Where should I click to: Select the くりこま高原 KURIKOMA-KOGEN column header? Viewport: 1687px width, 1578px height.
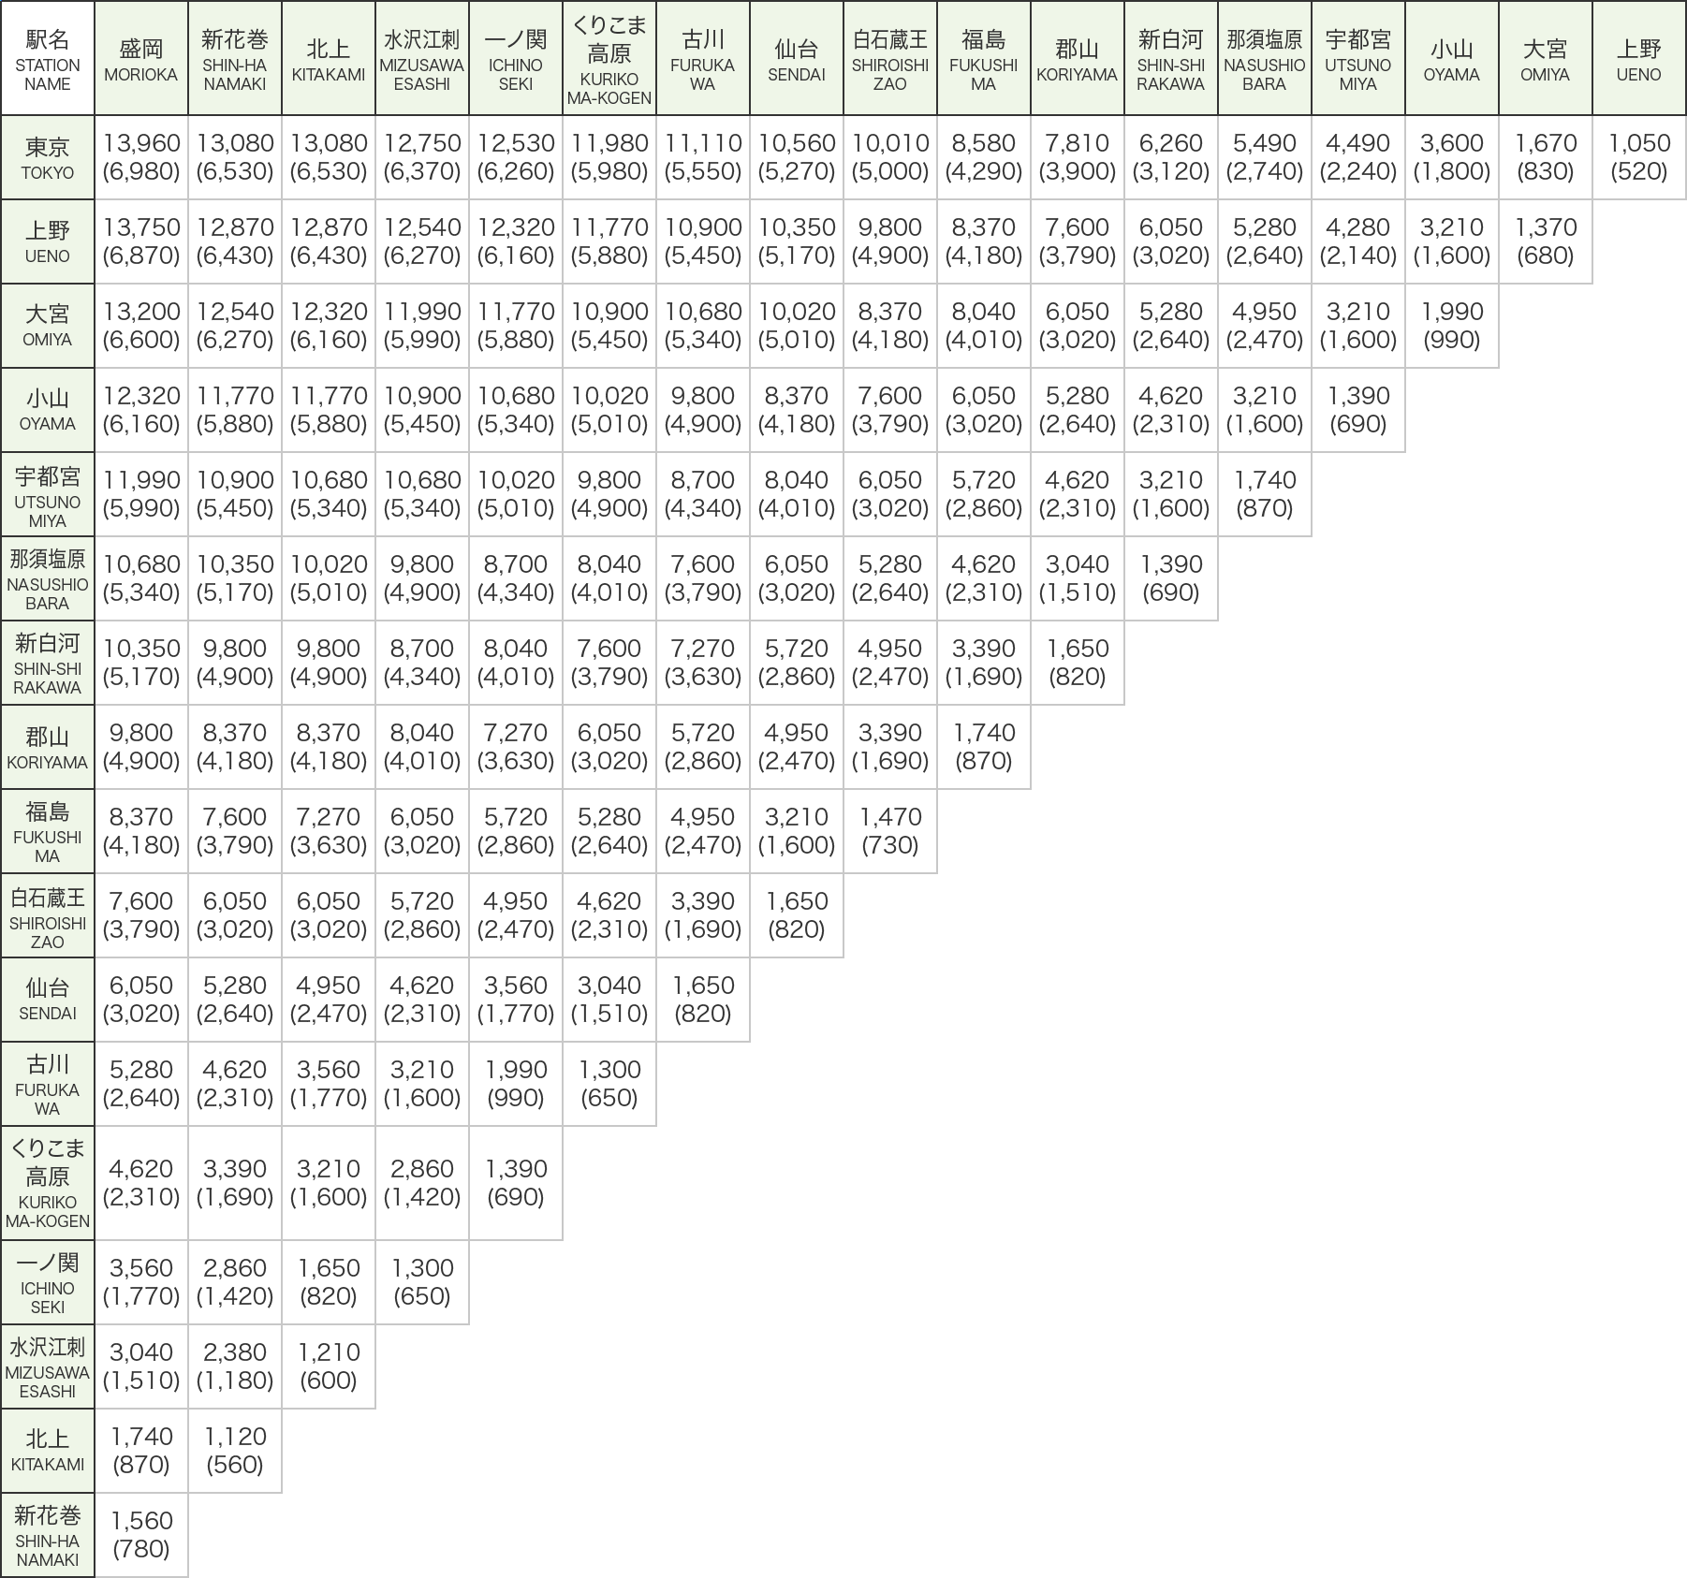point(609,58)
